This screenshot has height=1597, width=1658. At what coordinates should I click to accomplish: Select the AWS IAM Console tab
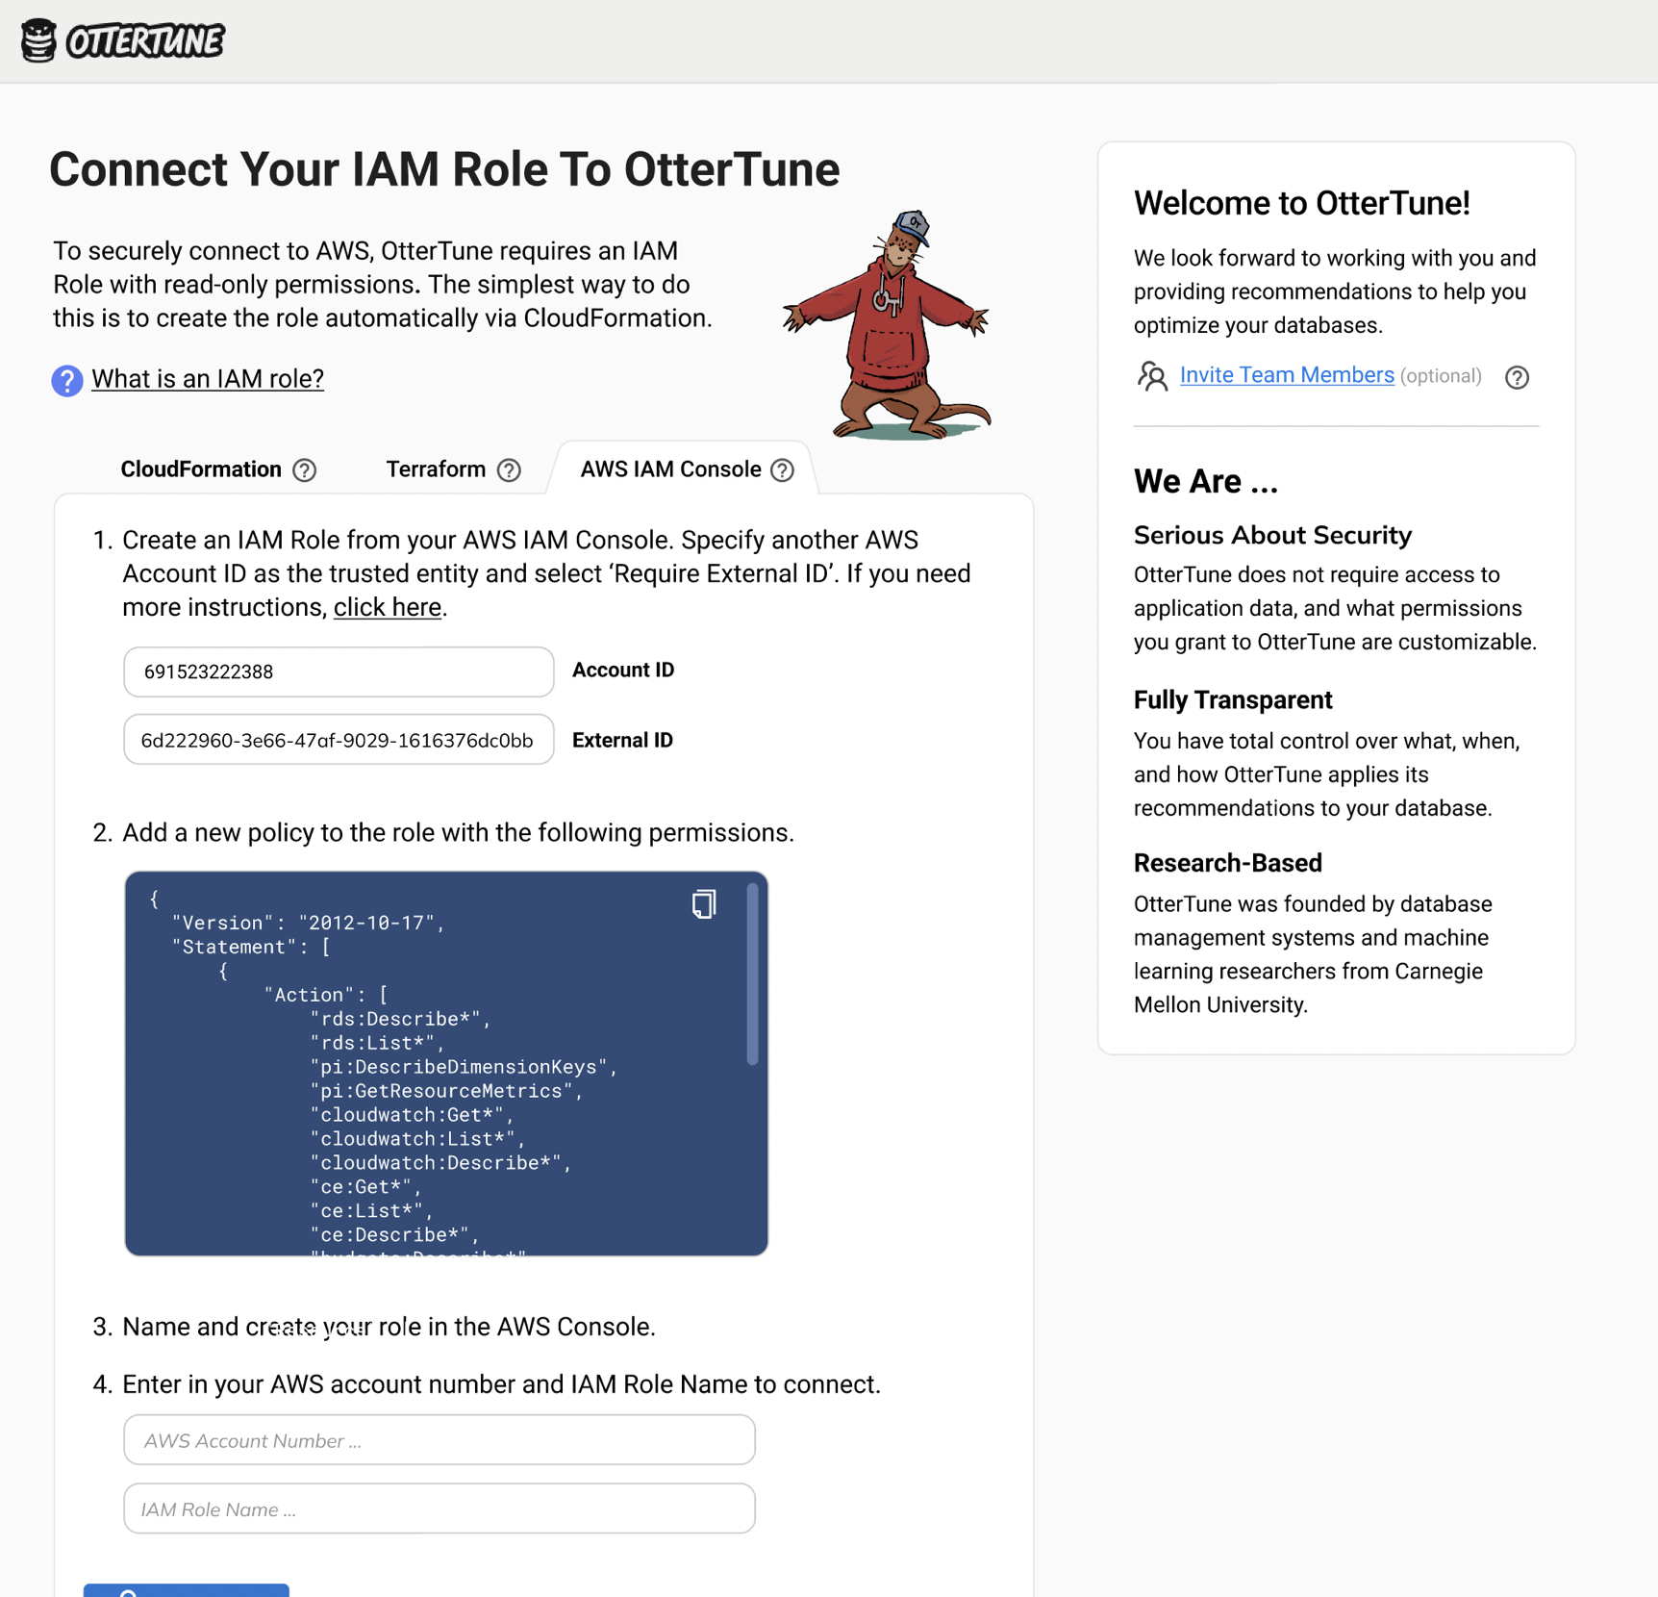(670, 469)
